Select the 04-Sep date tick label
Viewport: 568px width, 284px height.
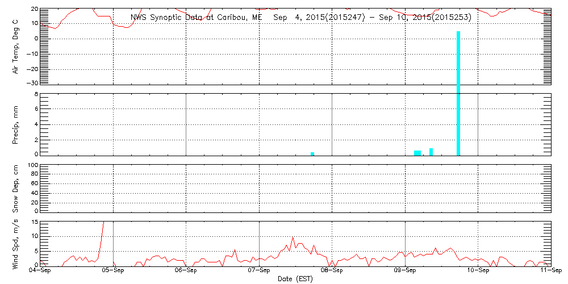click(x=41, y=272)
